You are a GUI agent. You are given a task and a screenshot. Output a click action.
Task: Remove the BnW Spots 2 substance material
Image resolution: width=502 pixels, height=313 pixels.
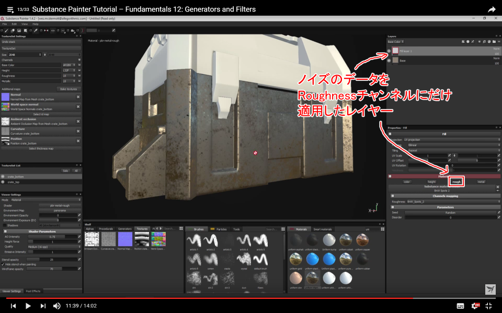(x=498, y=187)
